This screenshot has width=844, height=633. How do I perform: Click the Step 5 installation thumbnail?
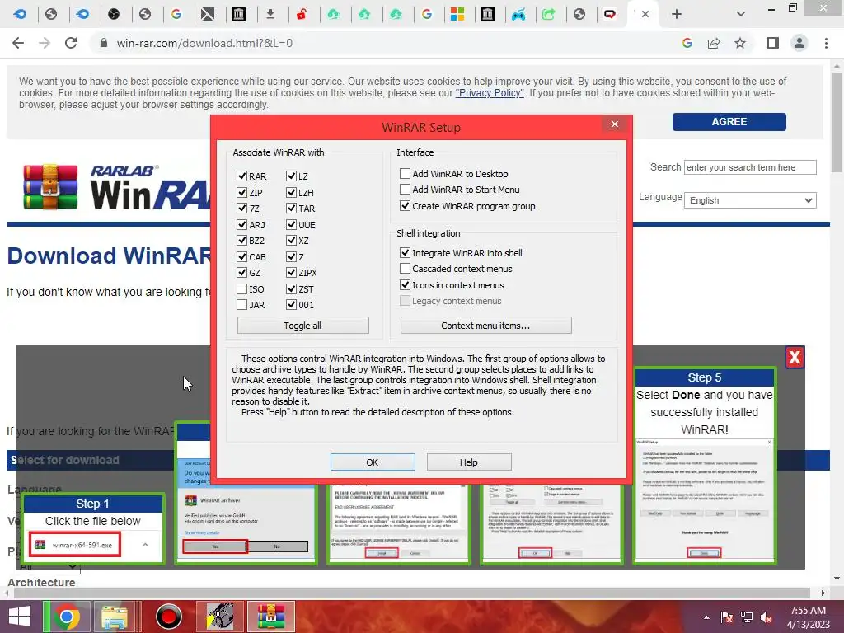tap(704, 467)
